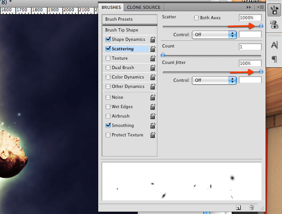This screenshot has height=214, width=282.
Task: Enable the Noise checkbox
Action: 108,97
